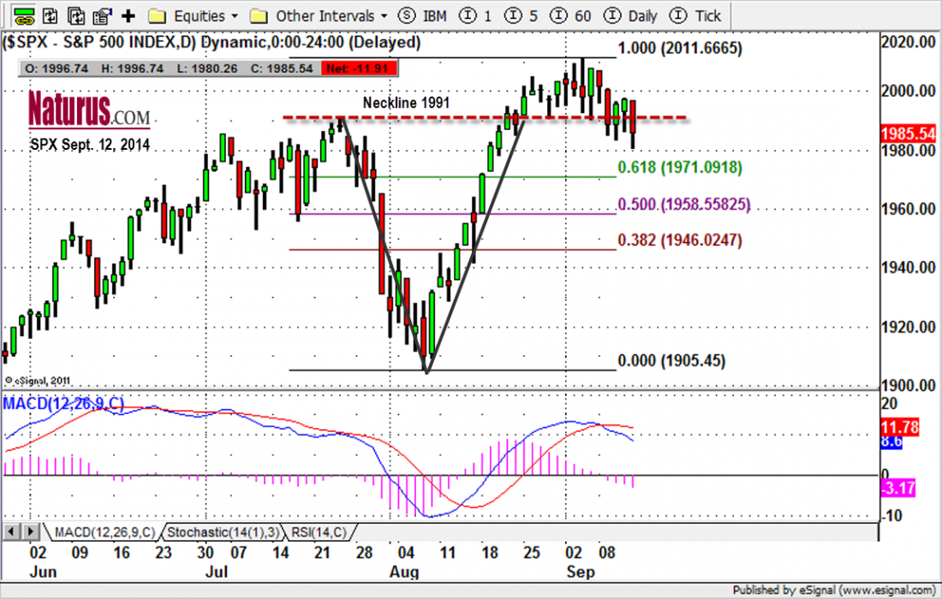Click the black plus crosshair icon

click(x=128, y=15)
